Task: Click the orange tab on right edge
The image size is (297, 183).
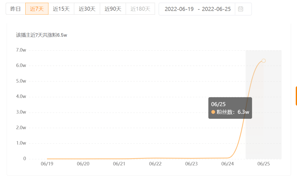Action: pyautogui.click(x=296, y=96)
